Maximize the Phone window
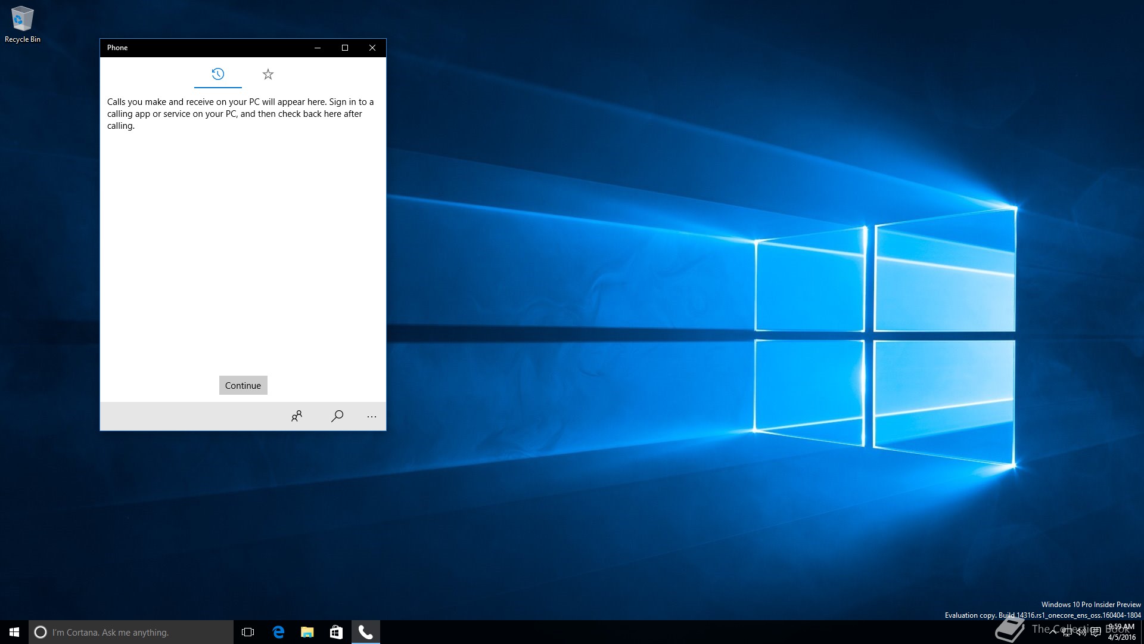This screenshot has width=1144, height=644. tap(345, 48)
